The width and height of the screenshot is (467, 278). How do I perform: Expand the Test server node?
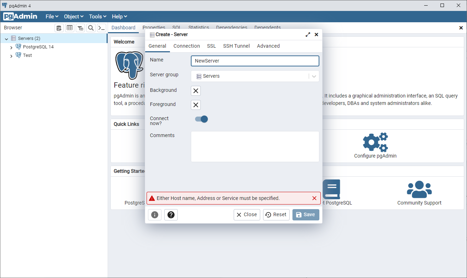[x=11, y=56]
